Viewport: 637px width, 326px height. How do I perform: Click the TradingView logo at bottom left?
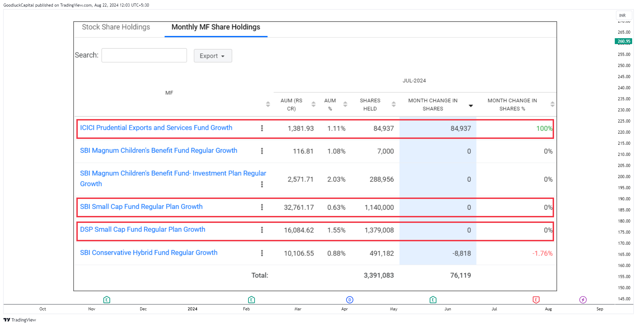pyautogui.click(x=20, y=320)
